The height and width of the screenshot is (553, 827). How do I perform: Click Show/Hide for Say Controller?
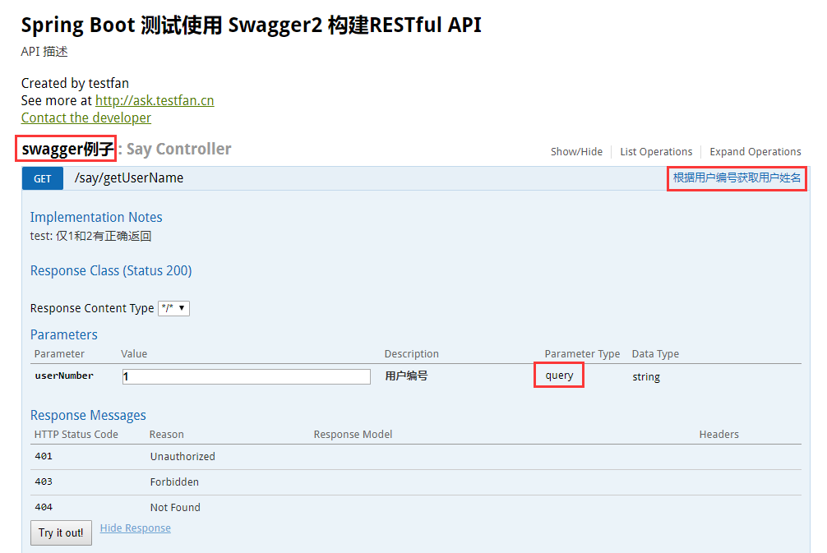pos(576,152)
